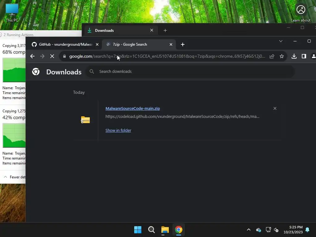Toggle Chrome's side panel icon

point(304,56)
